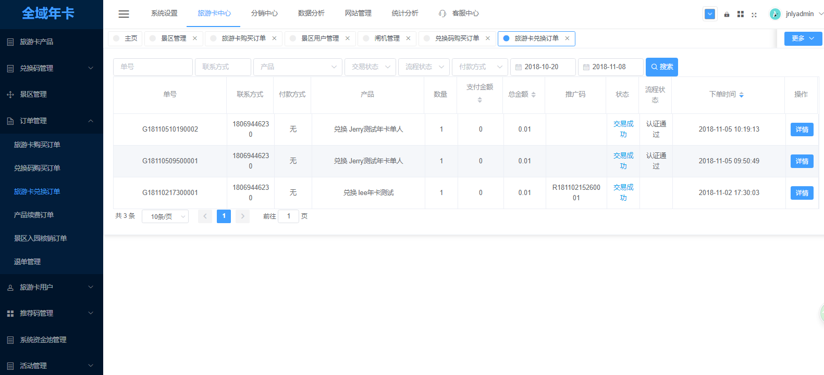
Task: Switch to the 分销中心 top menu
Action: pyautogui.click(x=264, y=14)
